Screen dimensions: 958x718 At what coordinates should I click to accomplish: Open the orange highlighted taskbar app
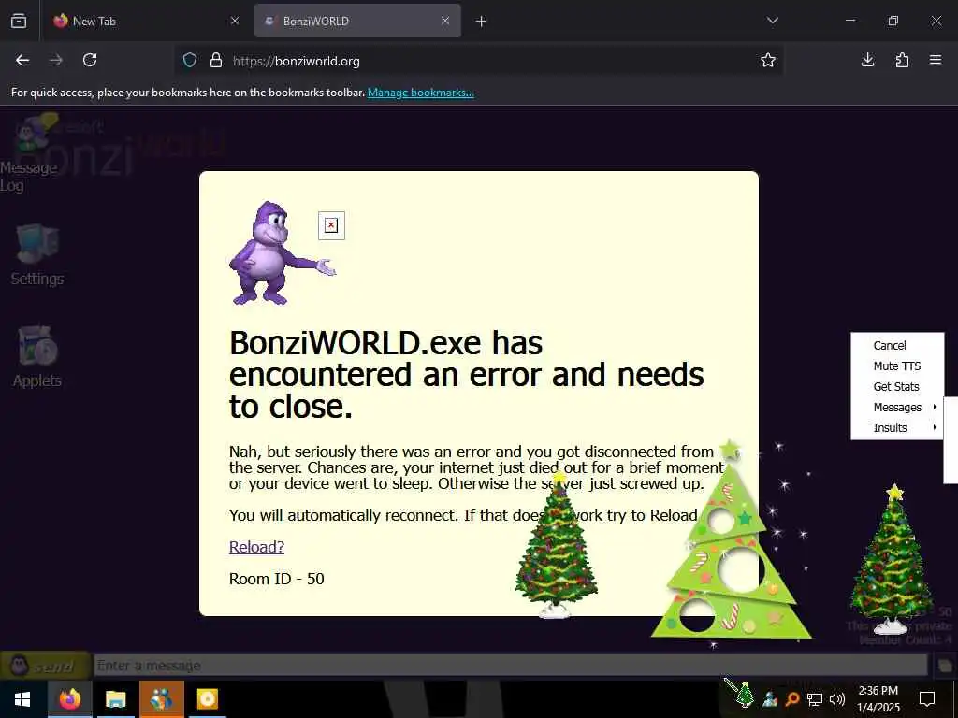tap(161, 699)
